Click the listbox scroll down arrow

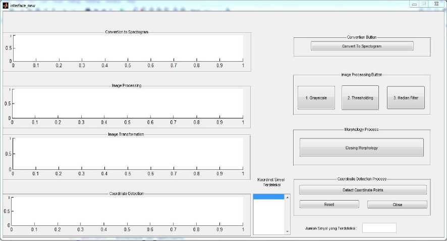[288, 231]
